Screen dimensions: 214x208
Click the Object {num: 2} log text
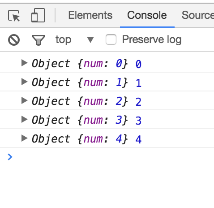pos(80,101)
